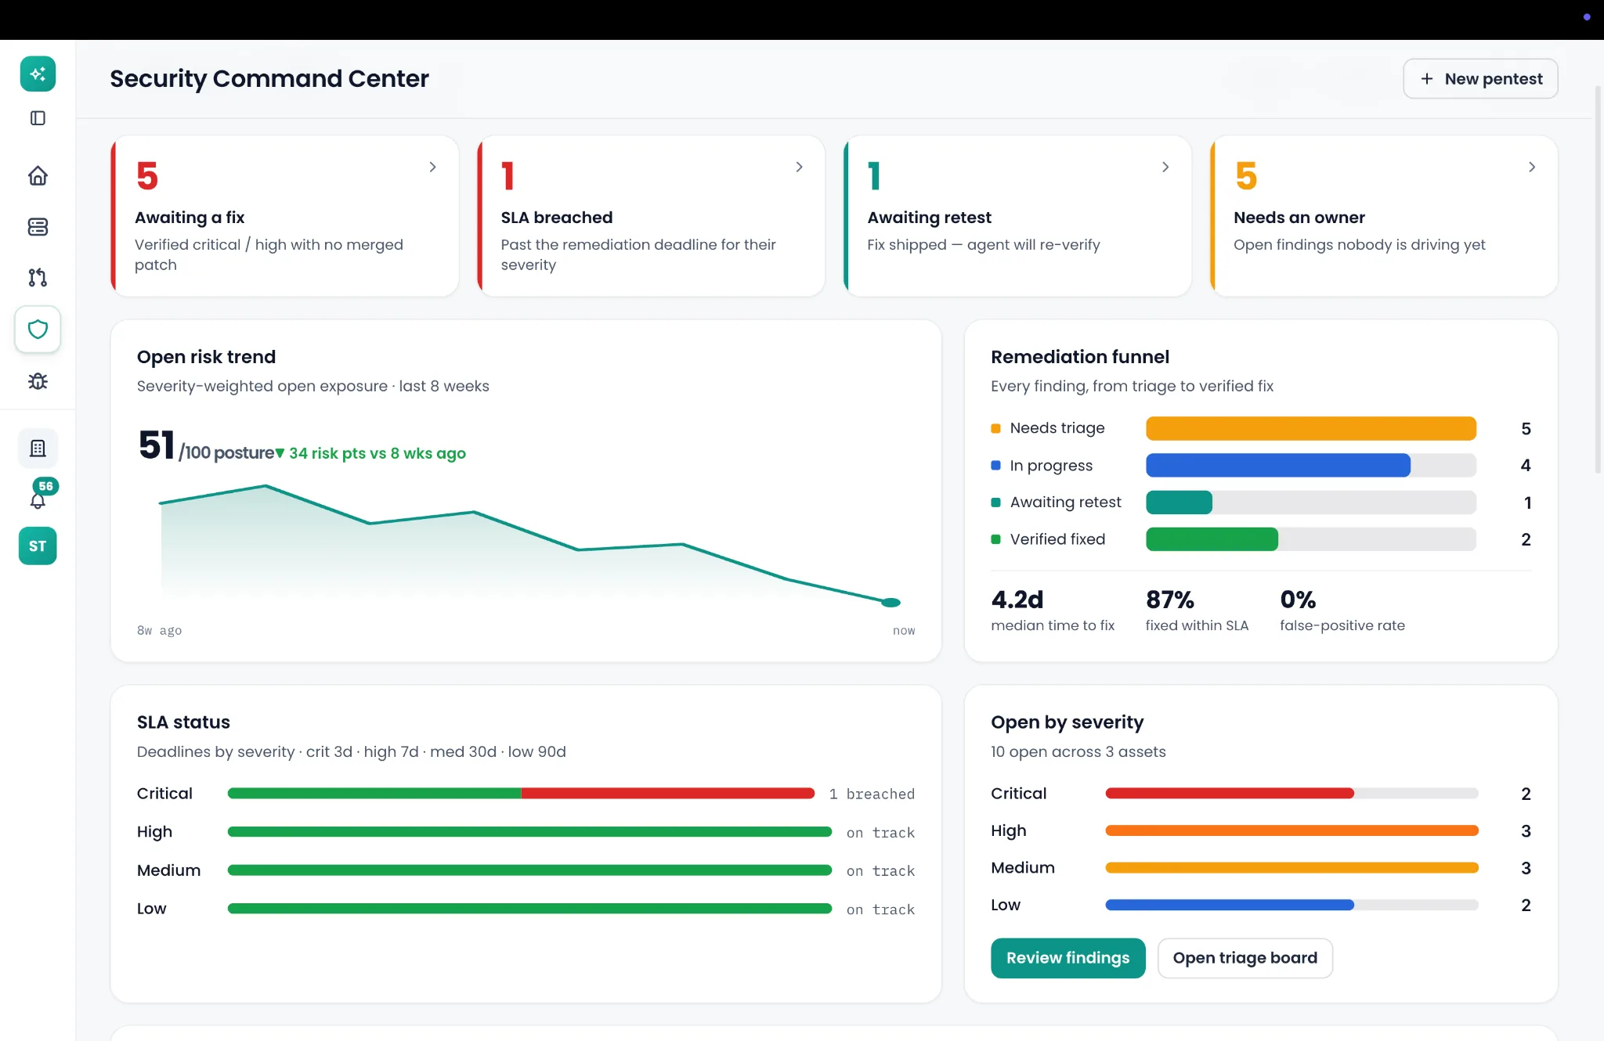
Task: Click the 'on track' label for High SLA
Action: pos(880,833)
